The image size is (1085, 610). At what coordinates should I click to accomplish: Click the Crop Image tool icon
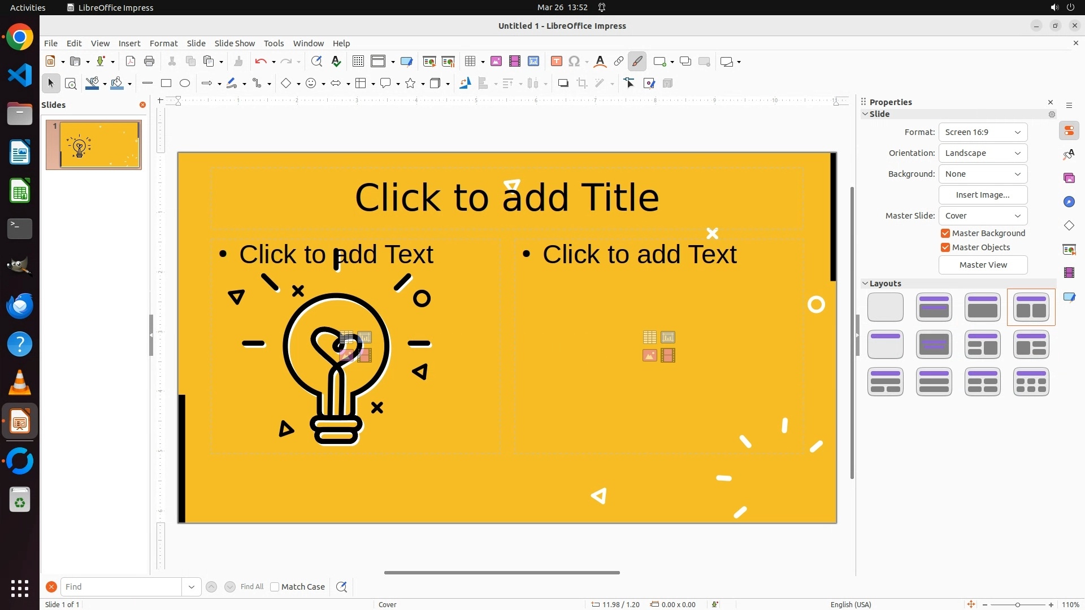pos(581,84)
